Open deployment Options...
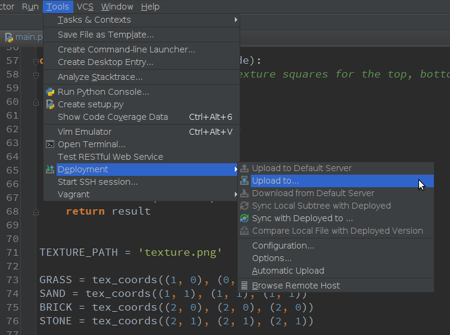450x335 pixels. click(336, 258)
